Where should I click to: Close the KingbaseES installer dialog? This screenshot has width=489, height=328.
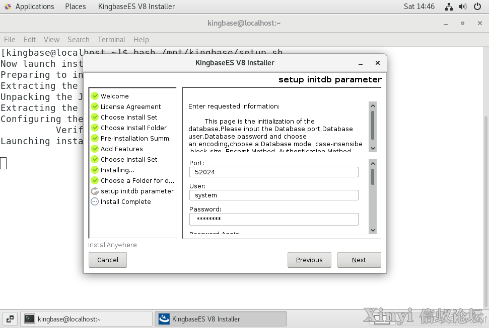click(x=378, y=63)
